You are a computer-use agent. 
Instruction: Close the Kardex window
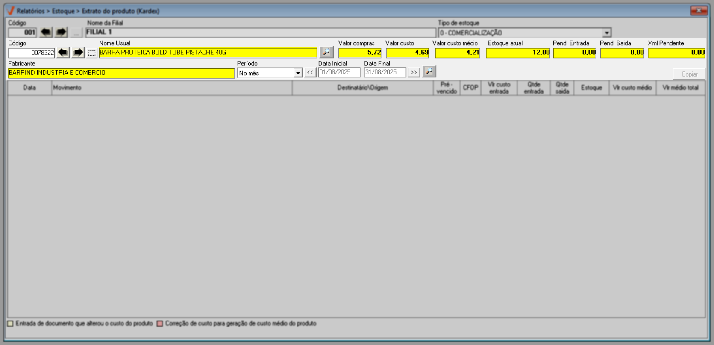coord(699,11)
